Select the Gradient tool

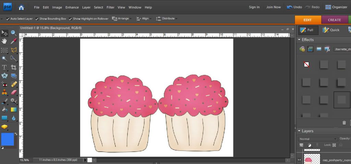click(x=14, y=110)
